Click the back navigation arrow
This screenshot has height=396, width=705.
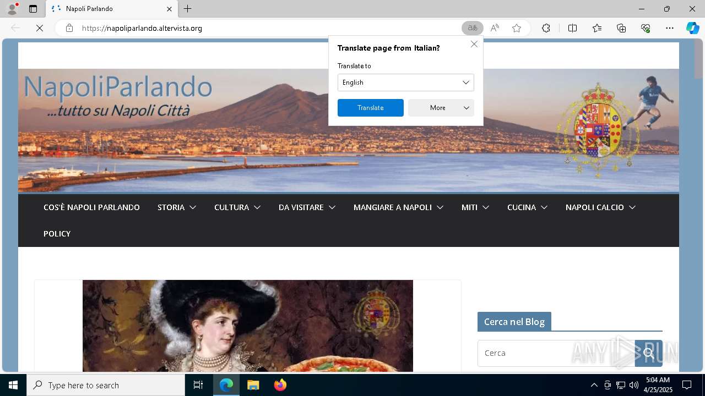pyautogui.click(x=15, y=28)
